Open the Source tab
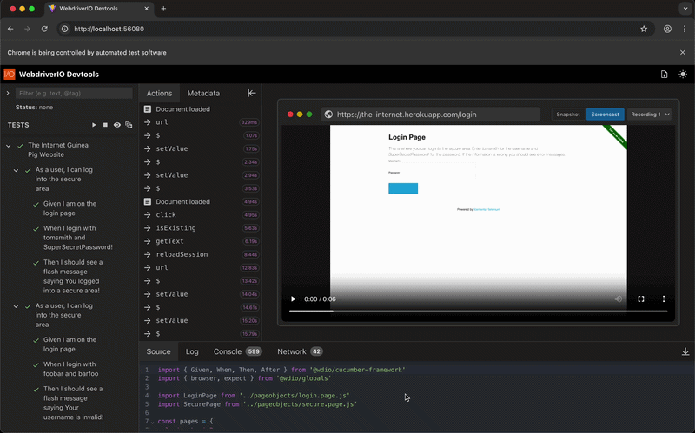695x433 pixels. point(158,351)
